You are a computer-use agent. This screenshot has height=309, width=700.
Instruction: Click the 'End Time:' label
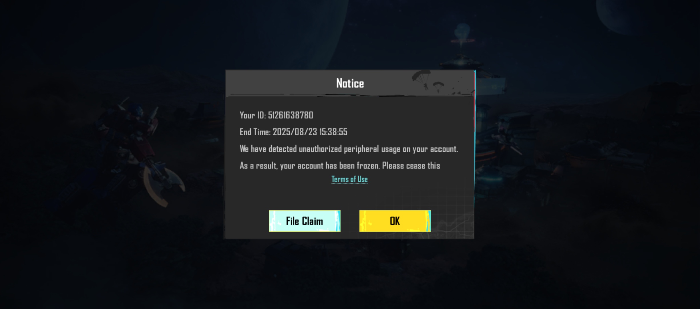(x=255, y=132)
